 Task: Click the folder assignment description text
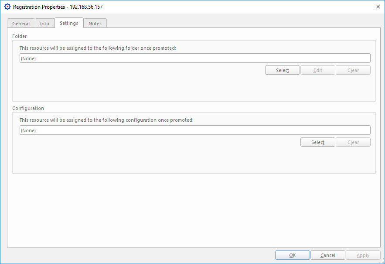(98, 48)
